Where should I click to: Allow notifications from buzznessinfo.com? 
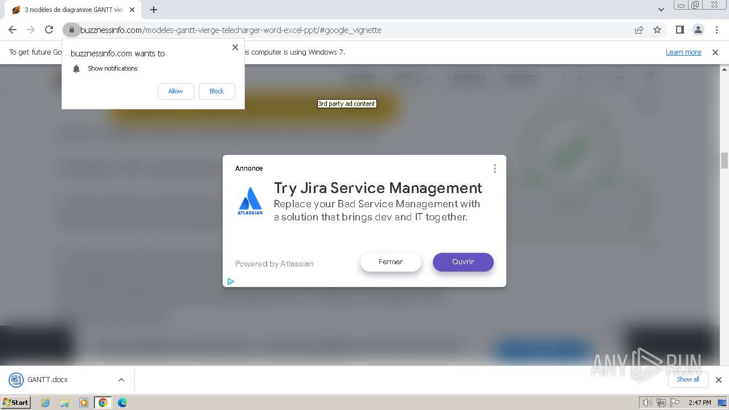[175, 91]
